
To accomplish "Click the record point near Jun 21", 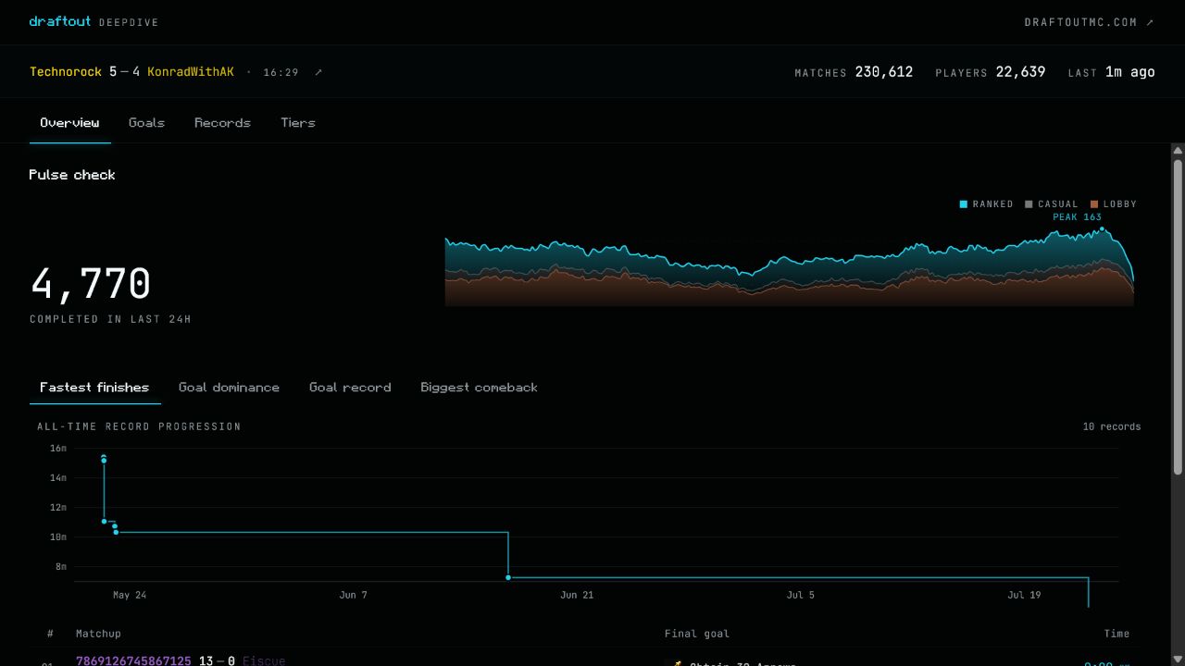I will (508, 577).
